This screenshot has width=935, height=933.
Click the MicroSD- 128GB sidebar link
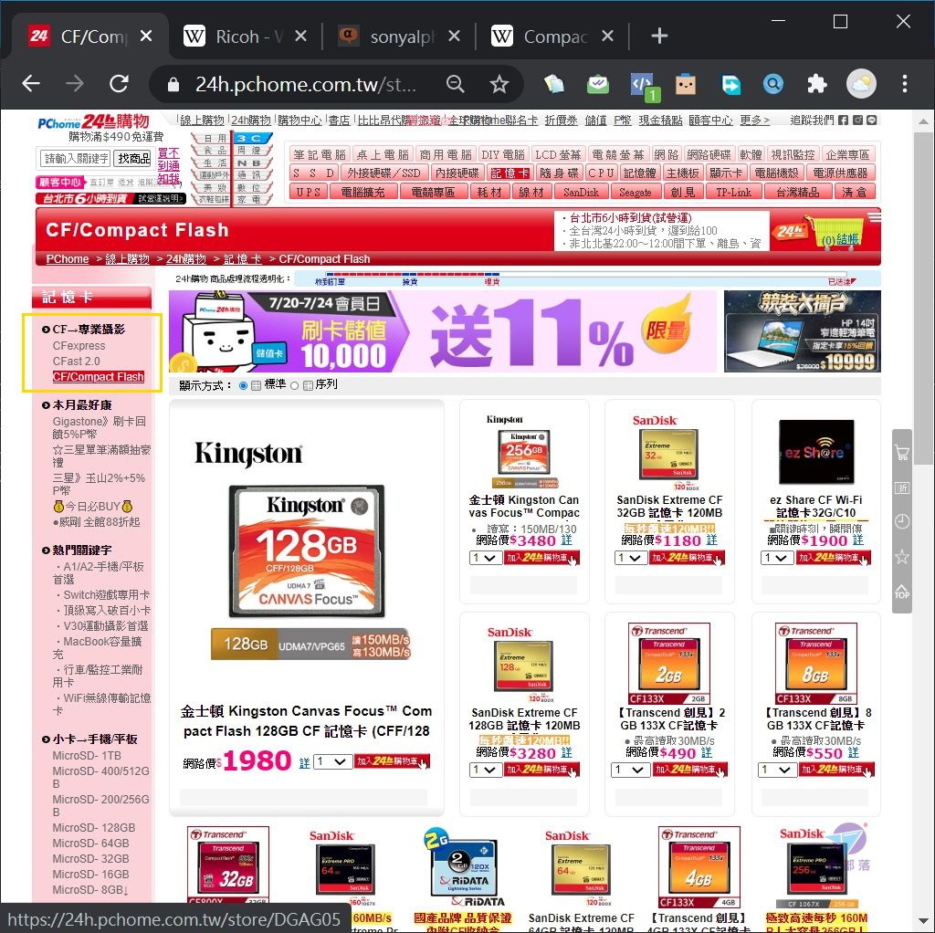[94, 827]
